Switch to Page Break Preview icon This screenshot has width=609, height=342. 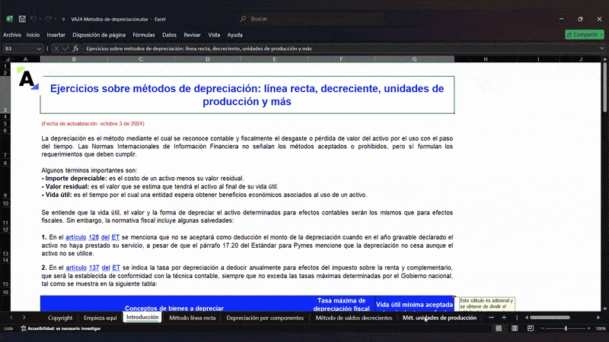529,328
